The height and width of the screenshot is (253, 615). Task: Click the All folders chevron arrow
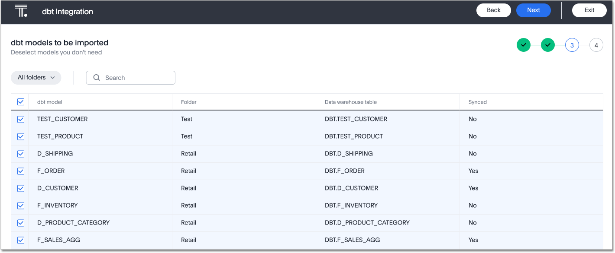(x=53, y=78)
